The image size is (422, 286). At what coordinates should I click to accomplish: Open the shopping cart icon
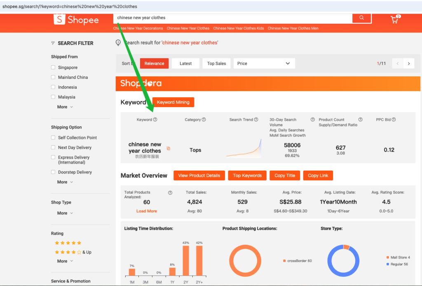click(395, 19)
